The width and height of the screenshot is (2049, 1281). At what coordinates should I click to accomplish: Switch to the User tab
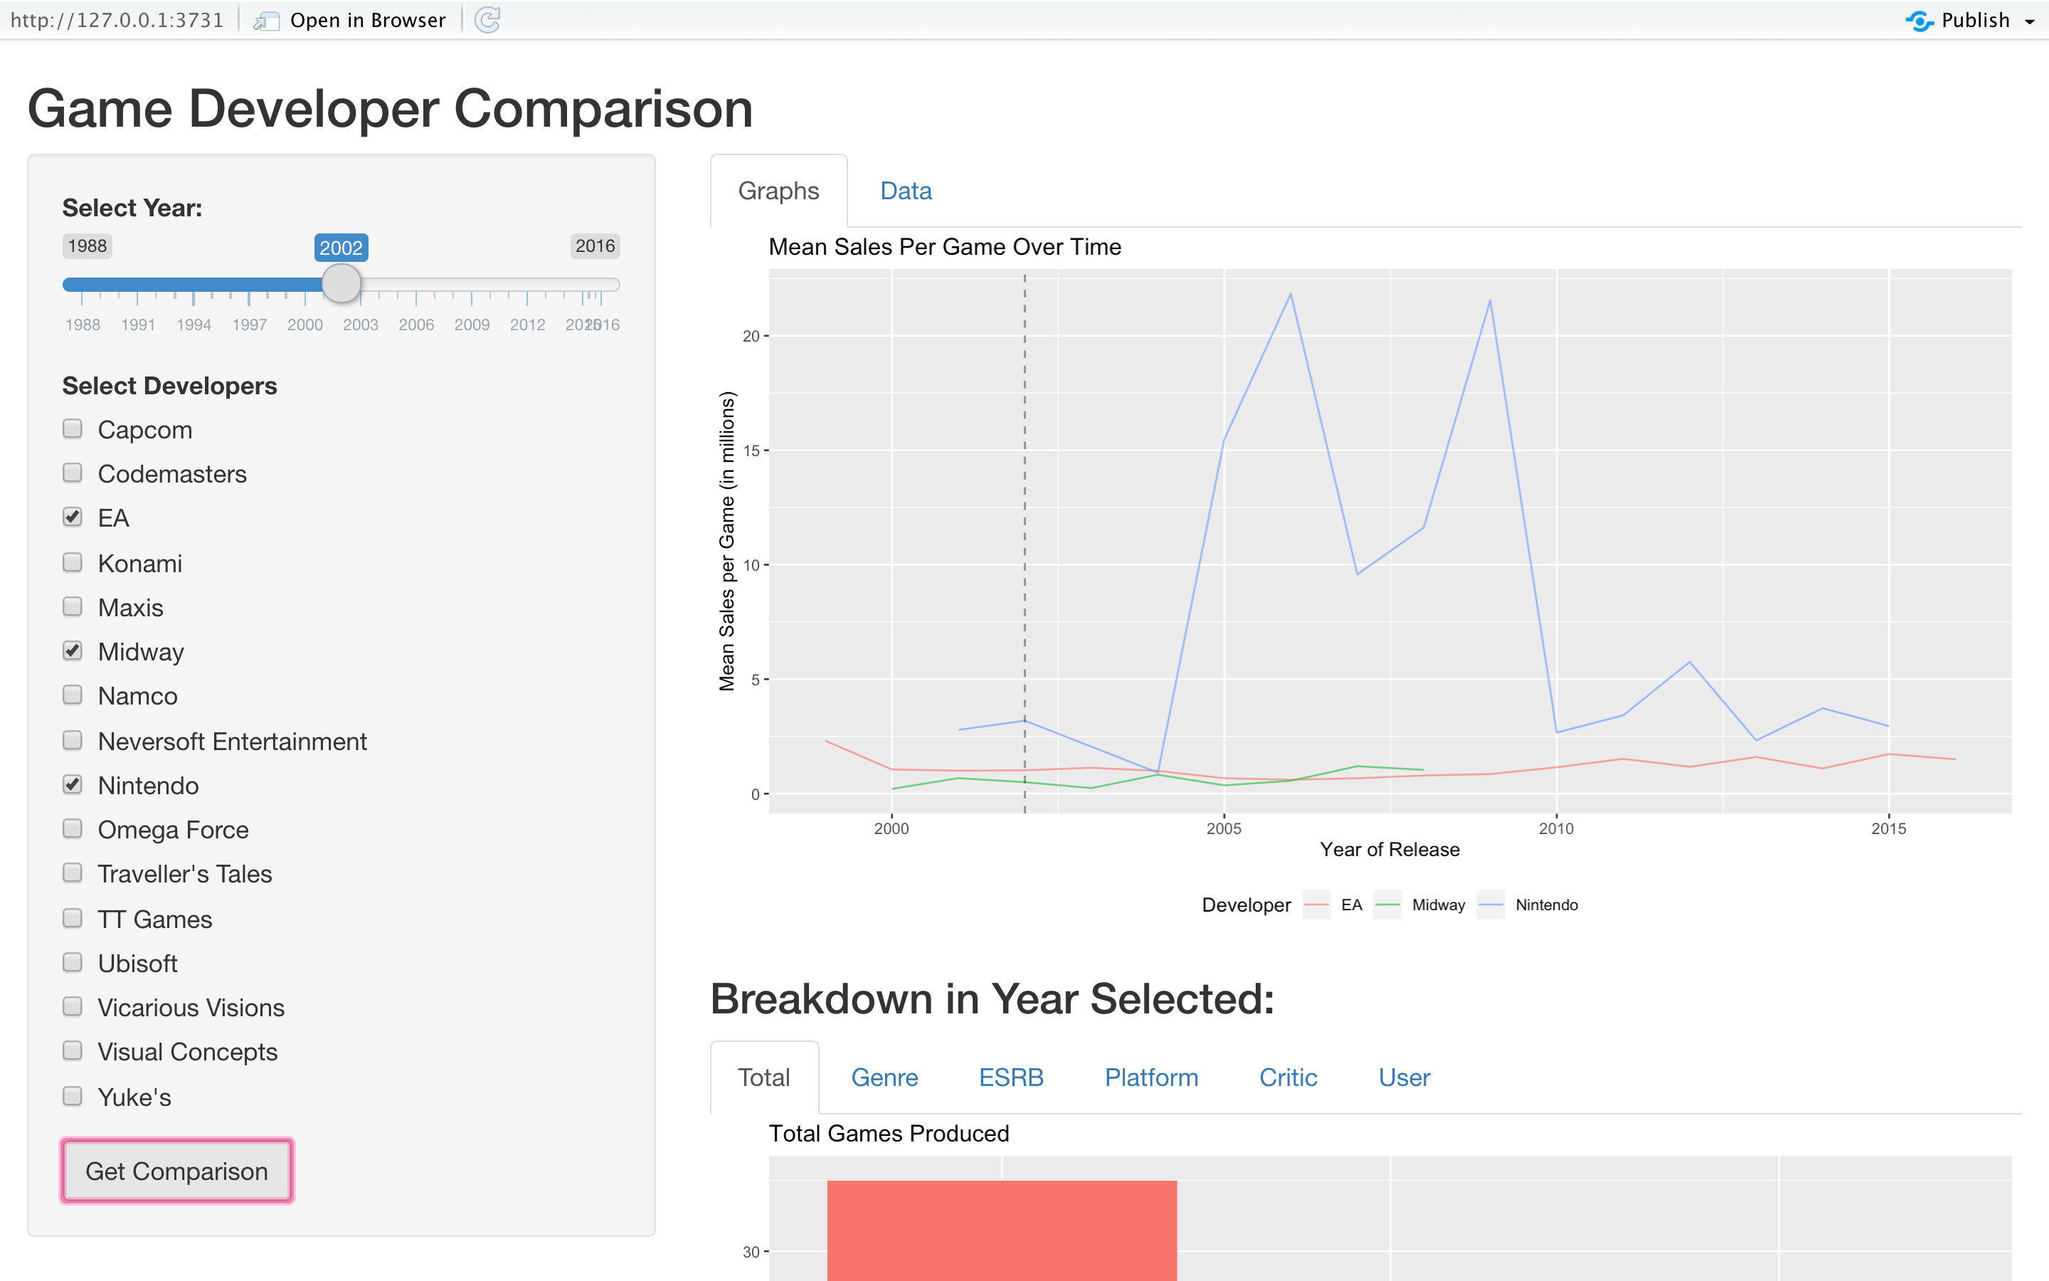point(1404,1077)
